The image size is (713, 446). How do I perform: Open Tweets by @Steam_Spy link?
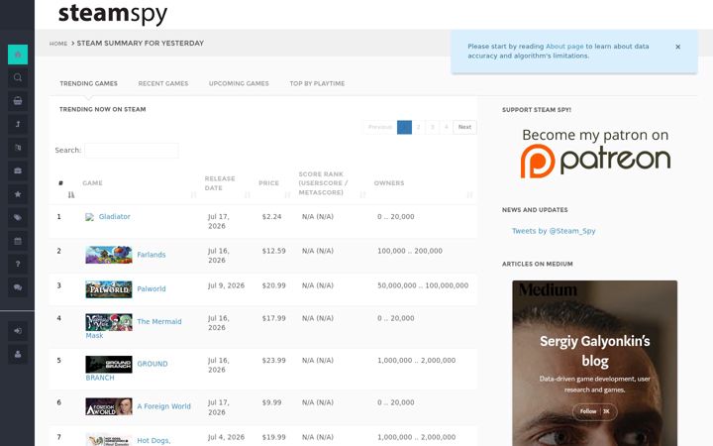[x=554, y=231]
